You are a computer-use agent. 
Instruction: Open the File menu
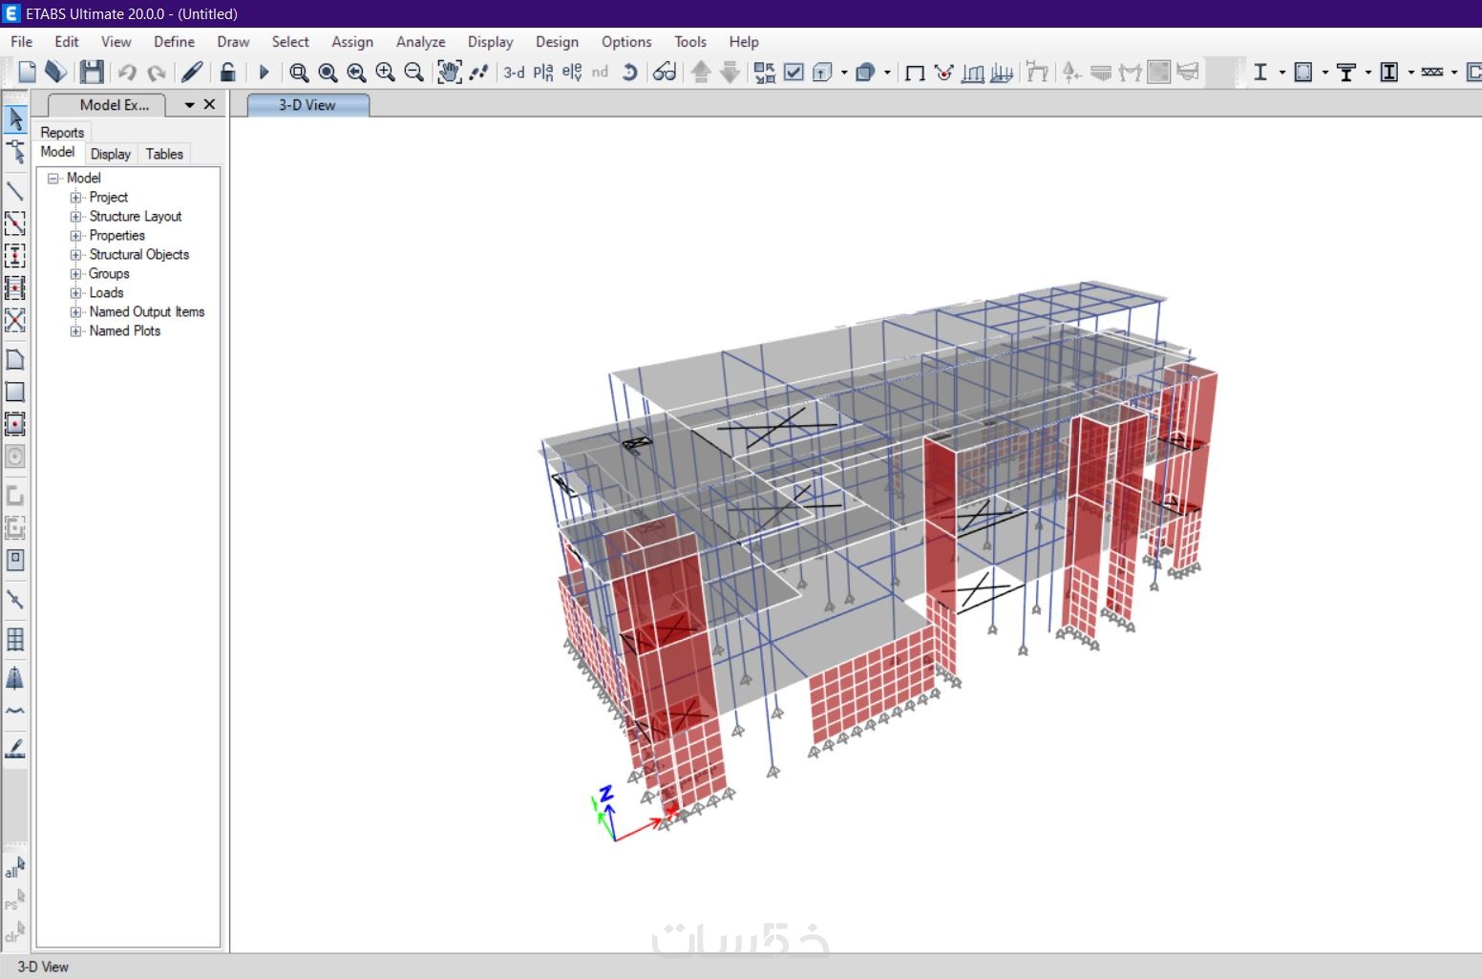coord(21,42)
